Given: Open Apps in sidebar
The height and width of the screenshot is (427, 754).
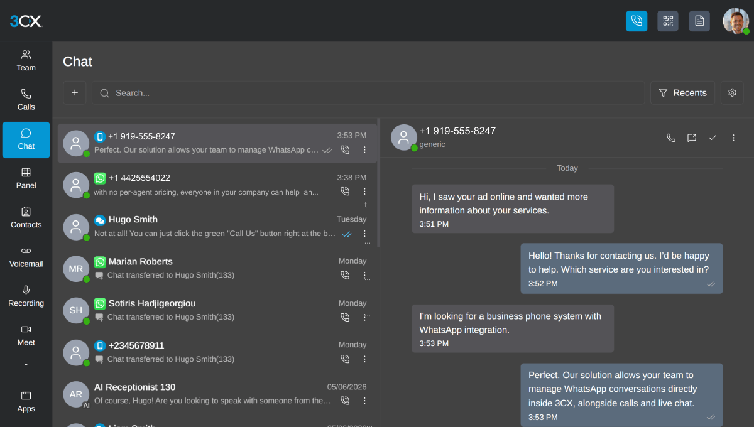Looking at the screenshot, I should coord(26,402).
